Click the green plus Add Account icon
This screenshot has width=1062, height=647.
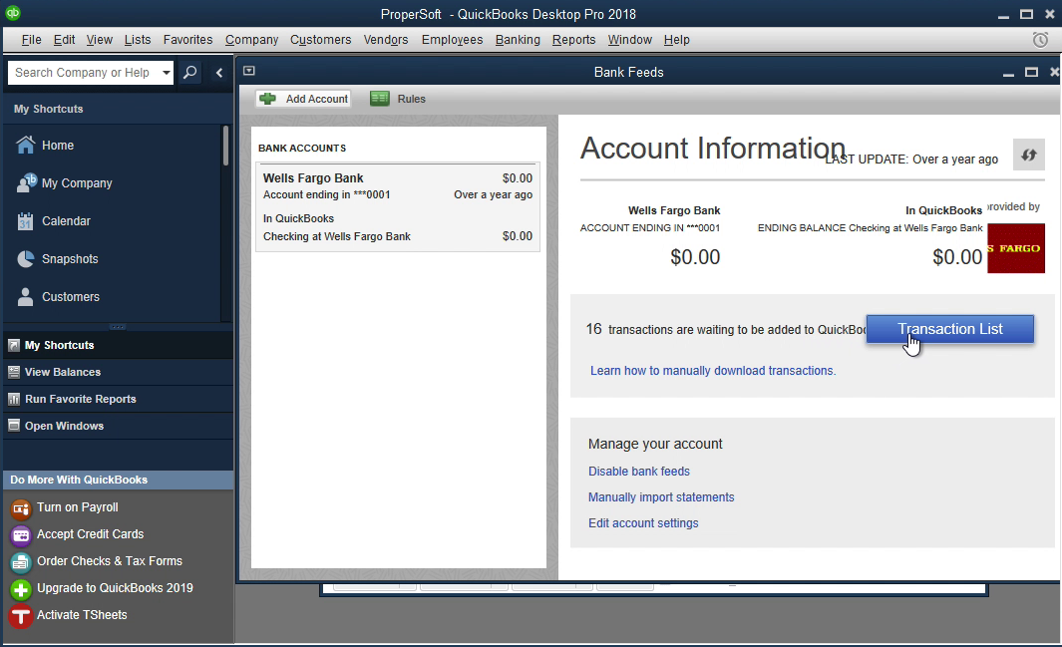pos(268,99)
